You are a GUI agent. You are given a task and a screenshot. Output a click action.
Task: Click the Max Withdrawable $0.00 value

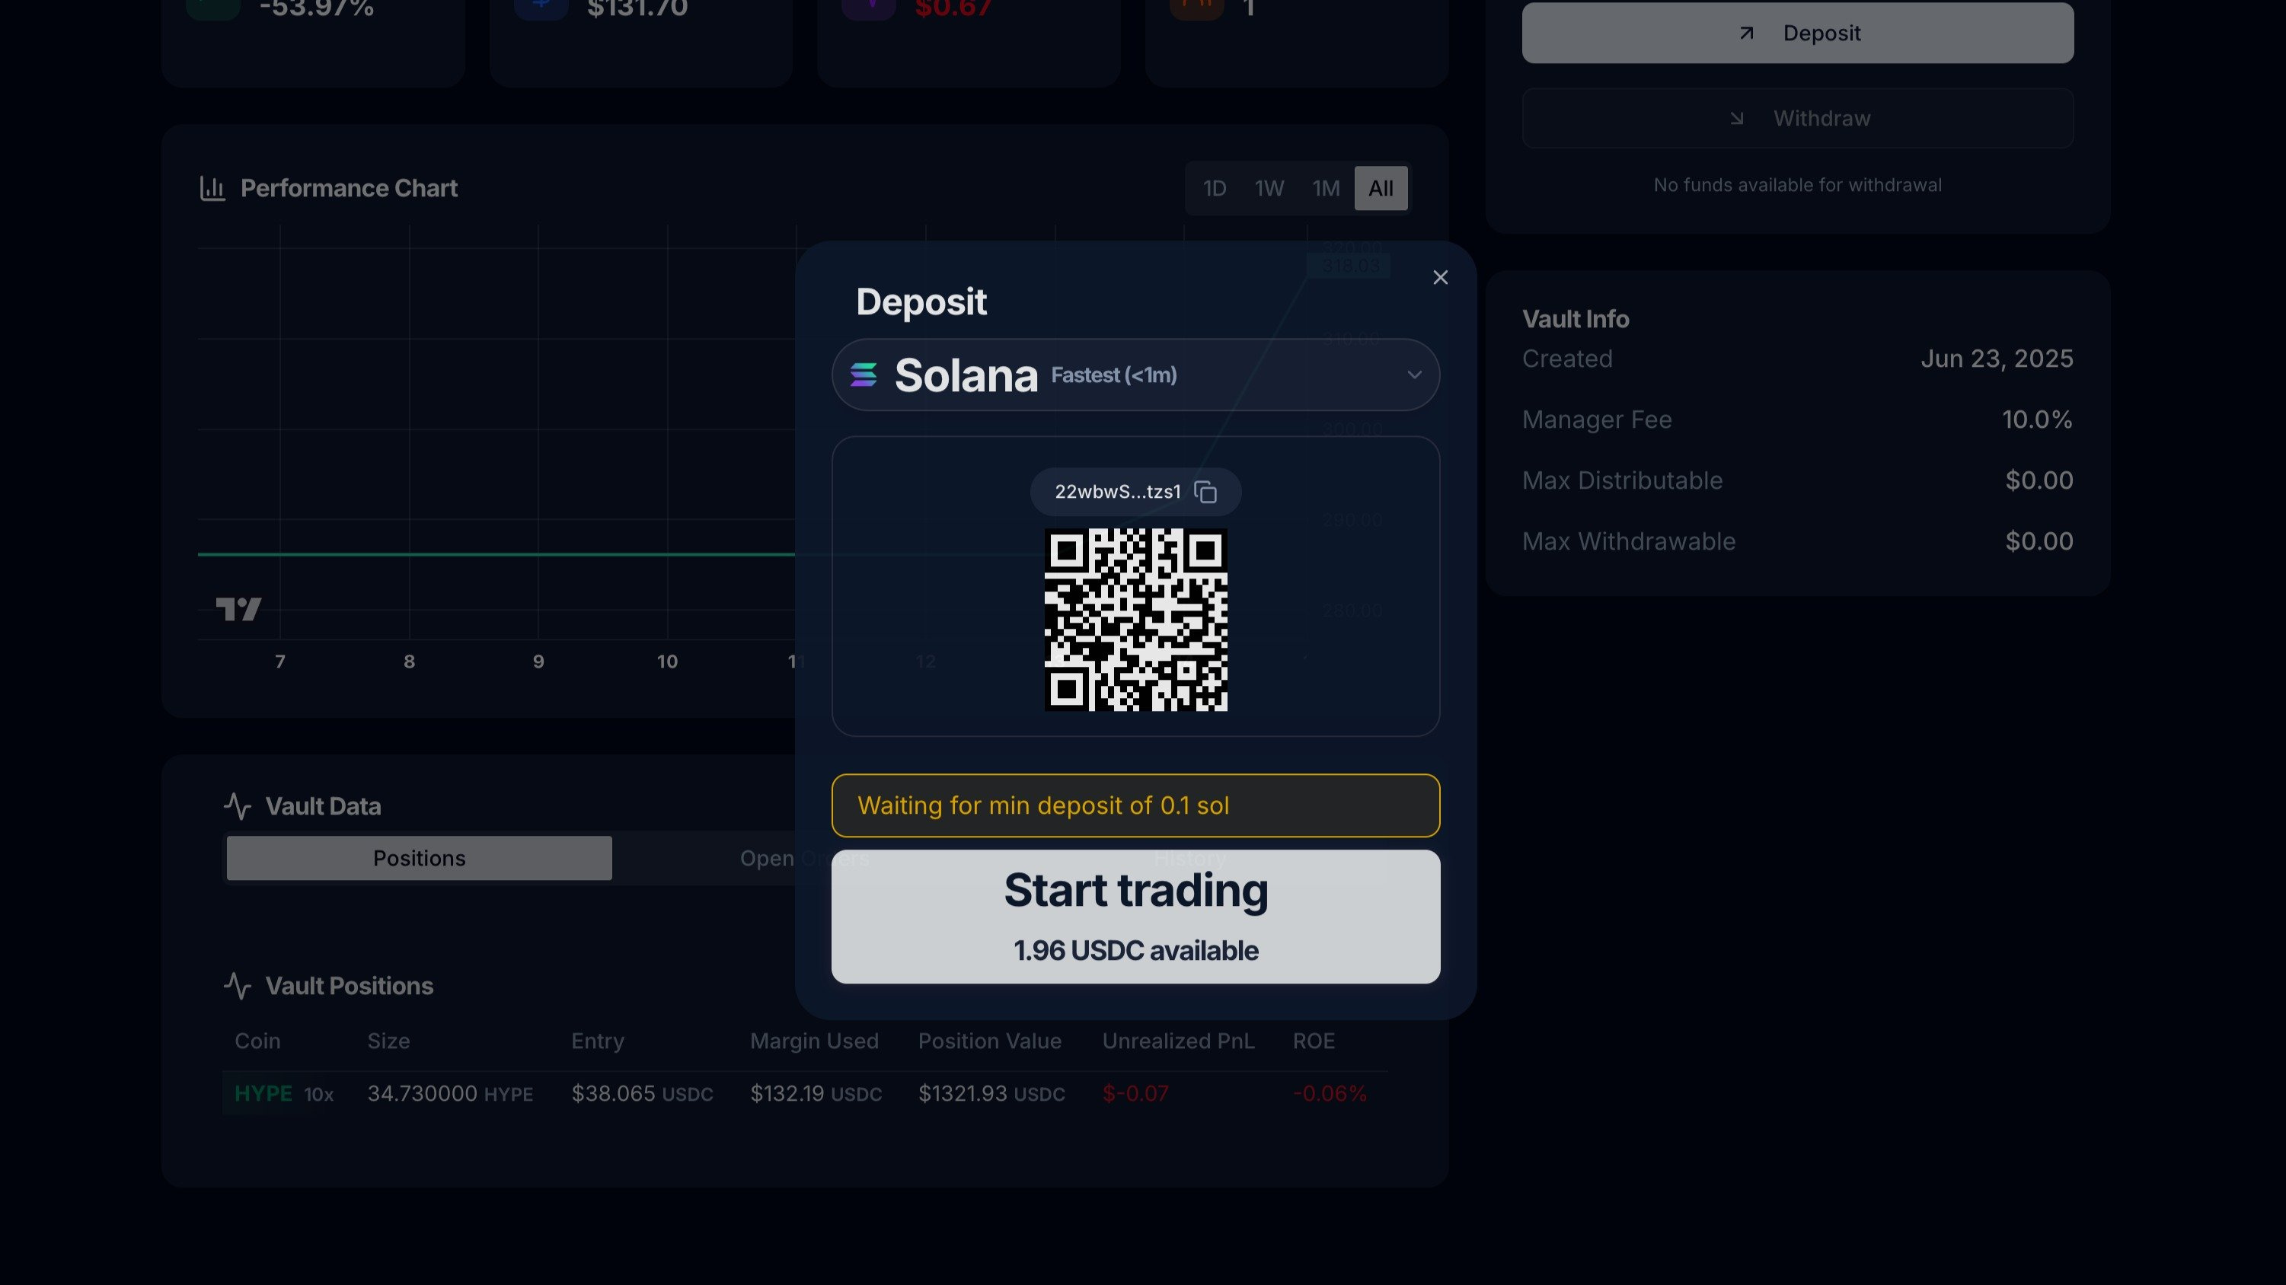pos(2039,541)
